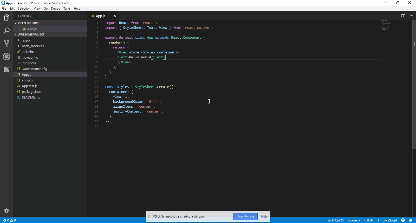Open the Debug view in activity bar
416x223 pixels.
[6, 57]
